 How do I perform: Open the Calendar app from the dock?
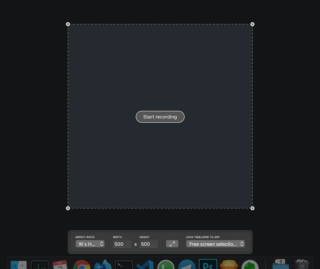click(x=60, y=265)
